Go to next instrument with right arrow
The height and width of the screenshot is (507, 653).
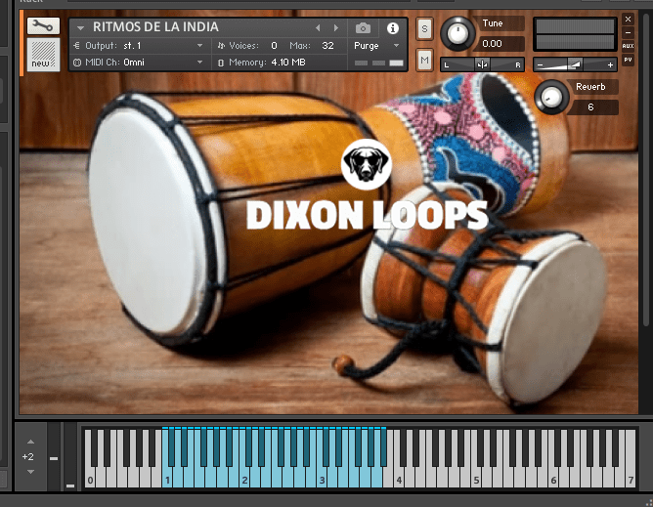[336, 28]
